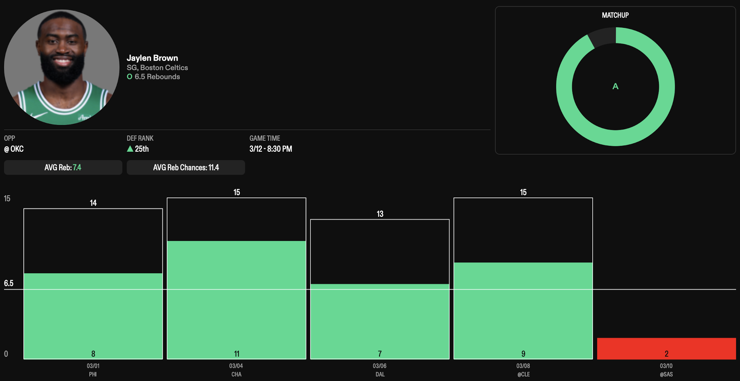740x381 pixels.
Task: Click the SG, Boston Celtics text
Action: (x=157, y=68)
